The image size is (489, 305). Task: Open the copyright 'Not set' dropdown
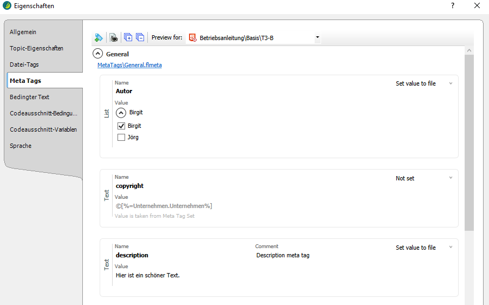tap(451, 178)
